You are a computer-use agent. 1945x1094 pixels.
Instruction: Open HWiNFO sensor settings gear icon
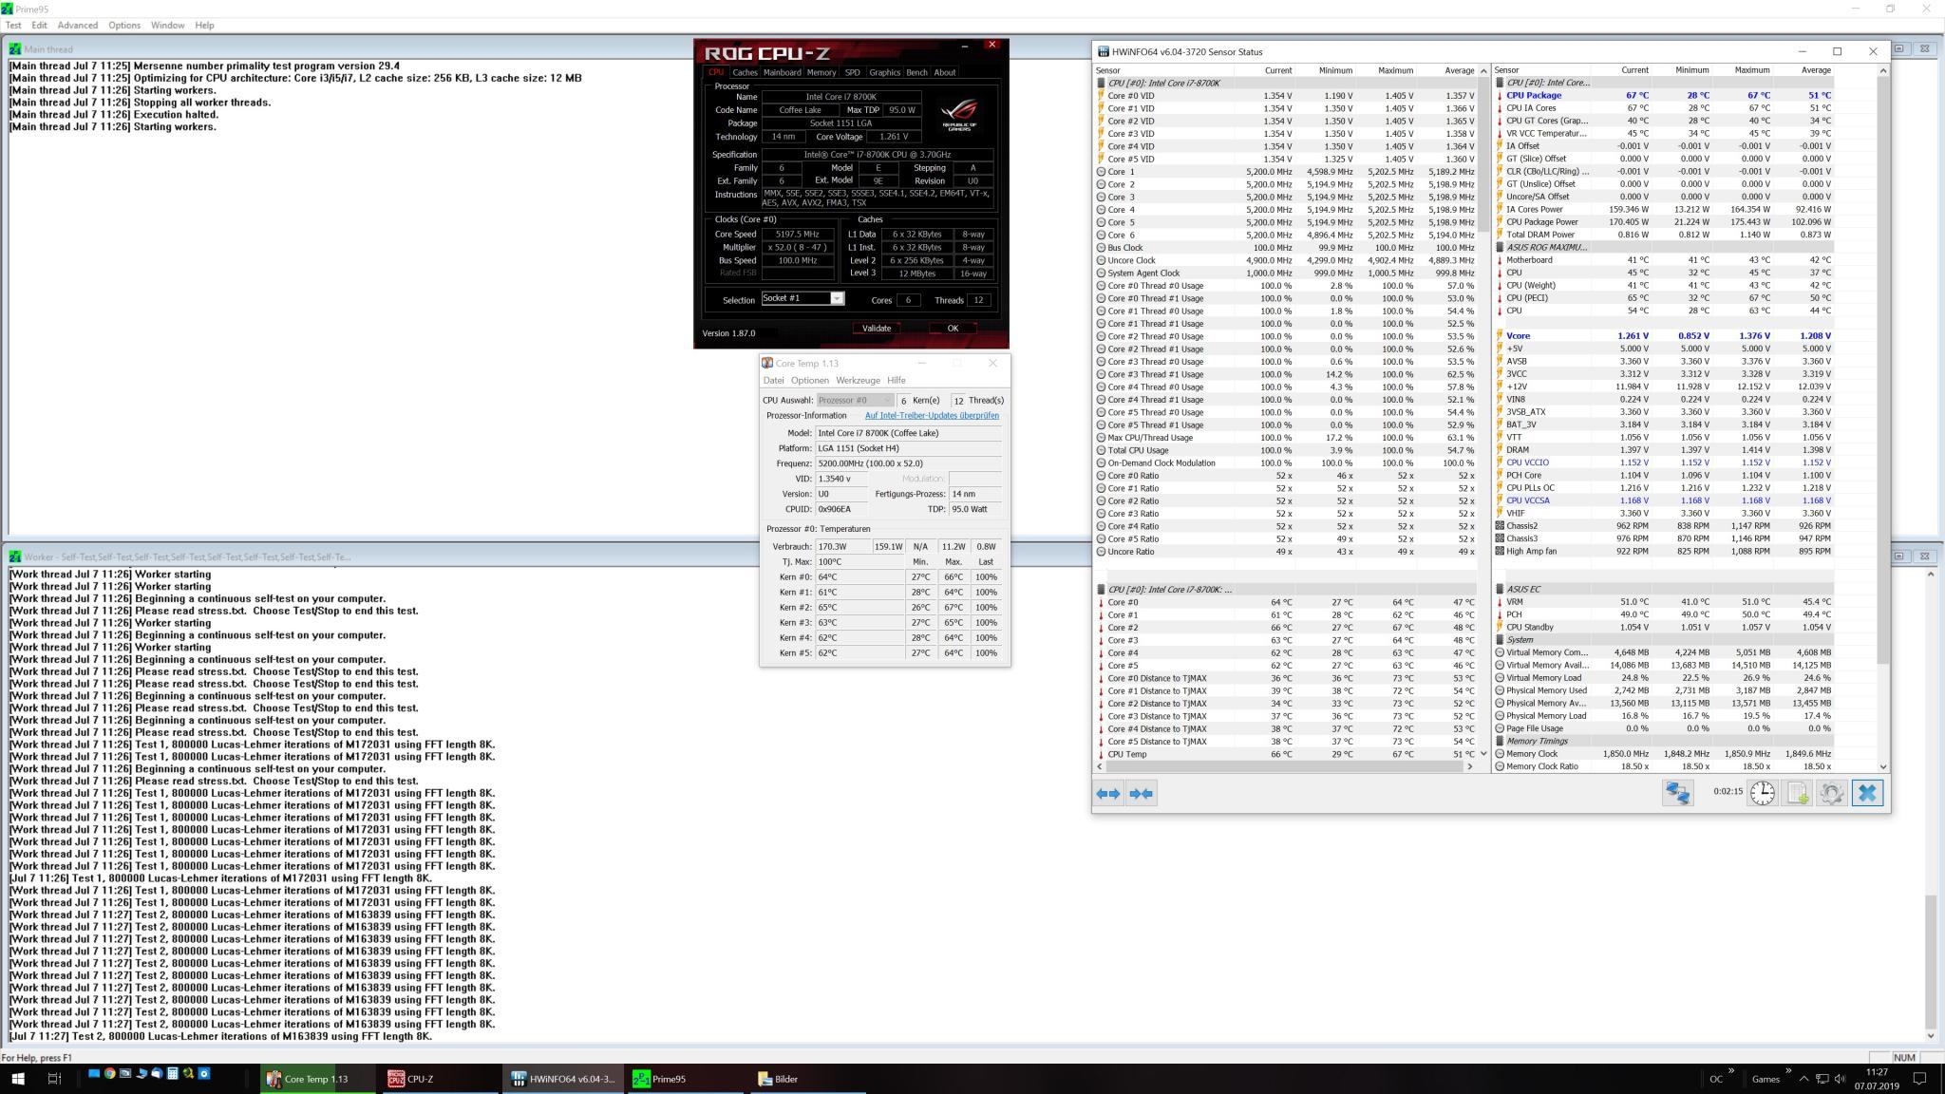pyautogui.click(x=1832, y=793)
